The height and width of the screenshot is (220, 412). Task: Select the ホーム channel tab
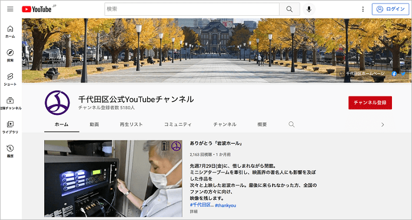tap(62, 124)
